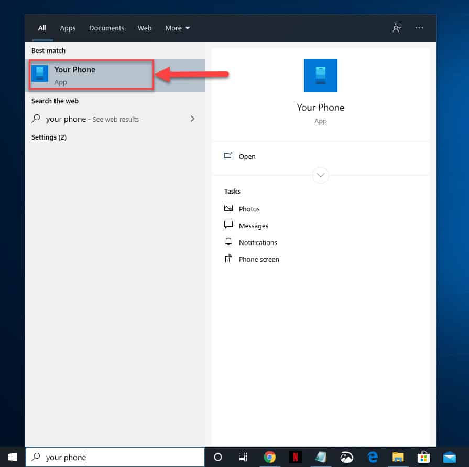469x467 pixels.
Task: Expand the Settings (2) results group
Action: click(49, 137)
